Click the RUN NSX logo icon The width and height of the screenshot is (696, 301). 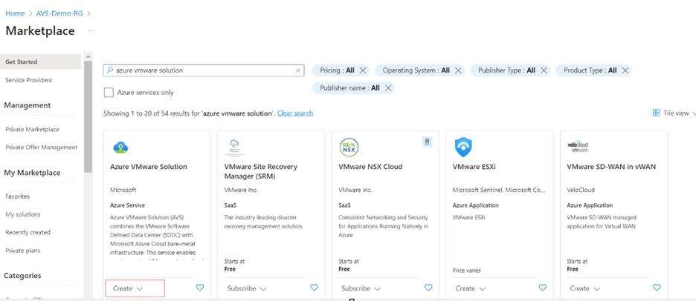point(349,147)
